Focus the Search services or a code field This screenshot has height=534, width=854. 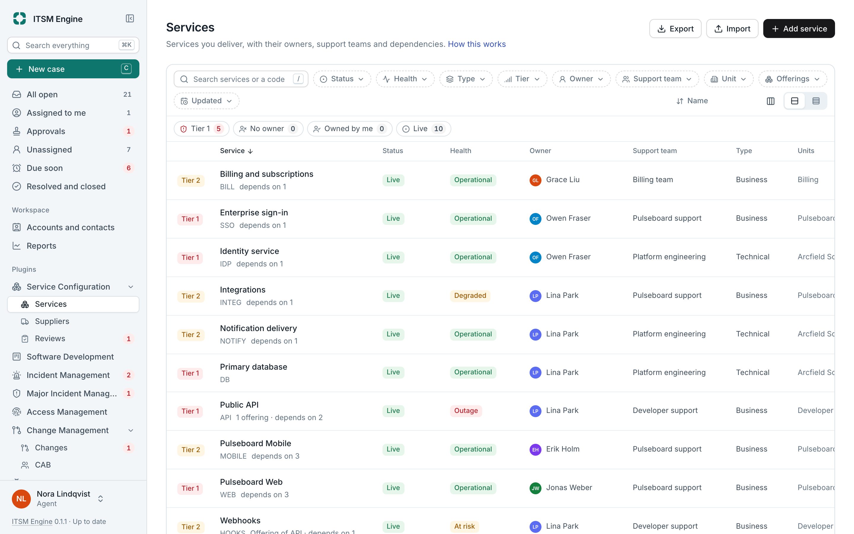(241, 79)
